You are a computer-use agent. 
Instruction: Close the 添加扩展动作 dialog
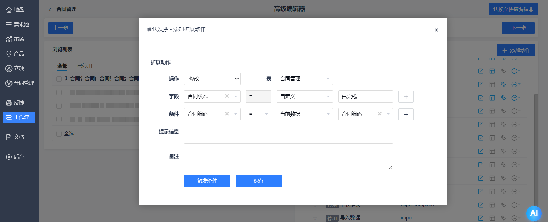436,30
